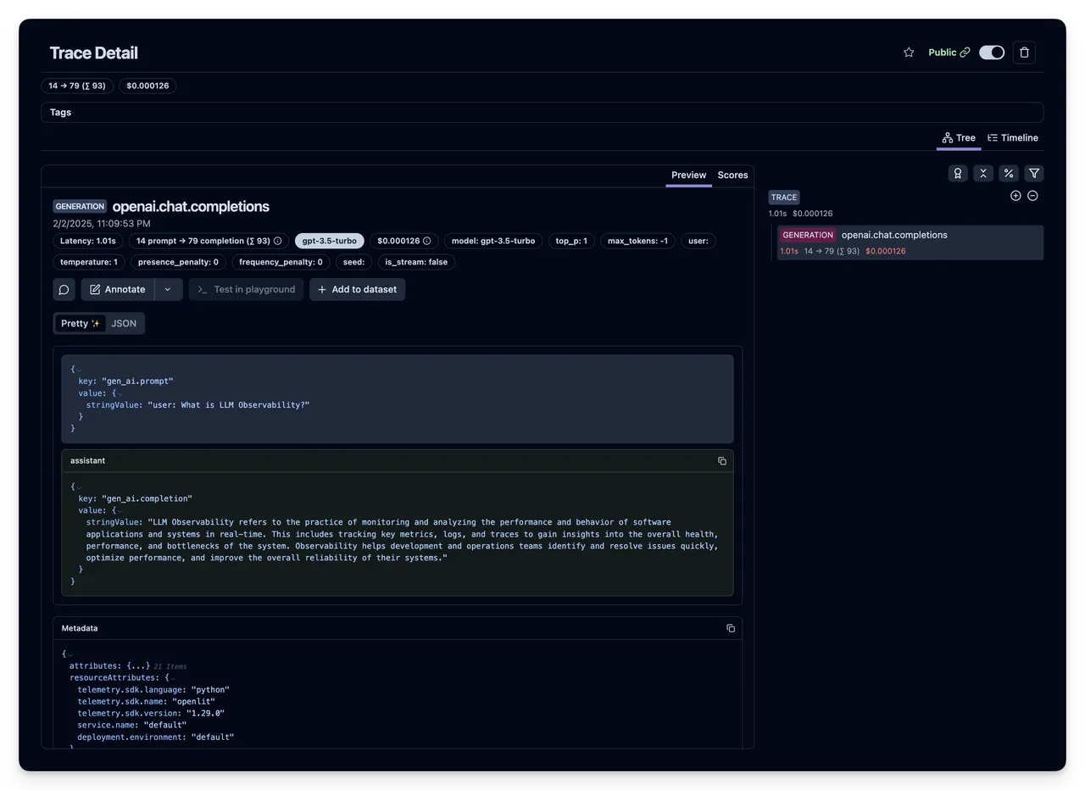Click the Latency: 1.01s badge

click(88, 241)
